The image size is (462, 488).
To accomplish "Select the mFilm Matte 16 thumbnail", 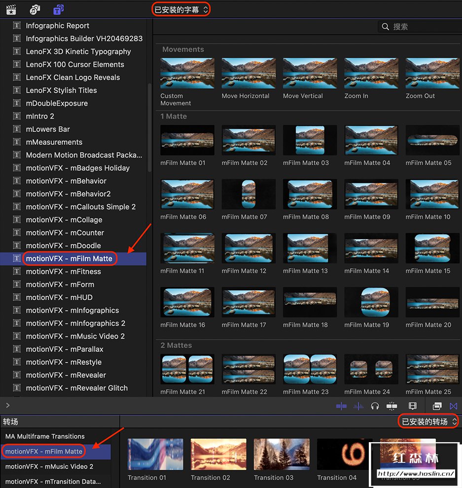I will coord(187,302).
